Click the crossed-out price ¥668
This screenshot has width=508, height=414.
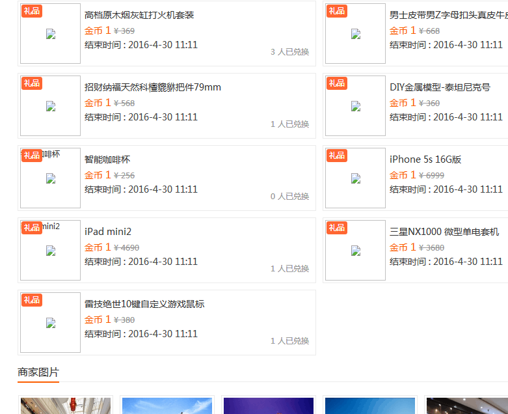[x=429, y=31]
